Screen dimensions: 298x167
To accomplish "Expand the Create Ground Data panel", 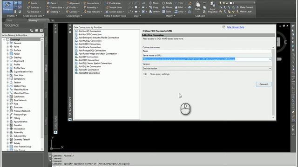I will (x=34, y=16).
